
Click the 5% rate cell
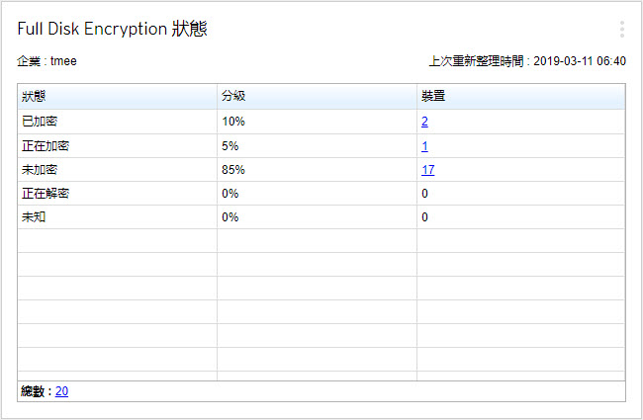pos(230,145)
